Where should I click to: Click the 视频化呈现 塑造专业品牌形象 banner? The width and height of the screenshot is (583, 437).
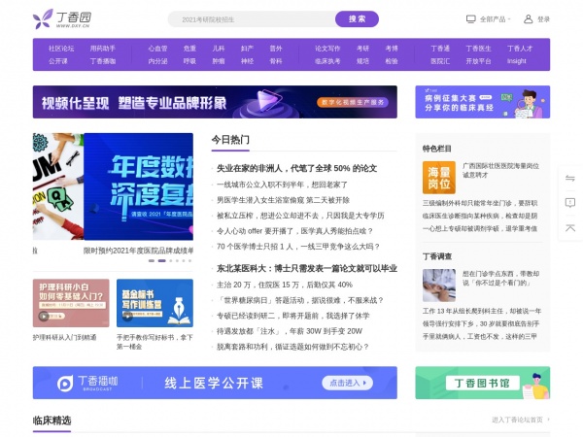pos(215,102)
